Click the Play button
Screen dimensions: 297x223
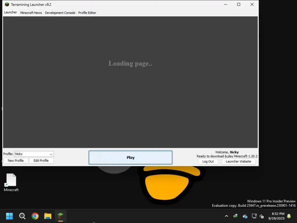click(131, 158)
